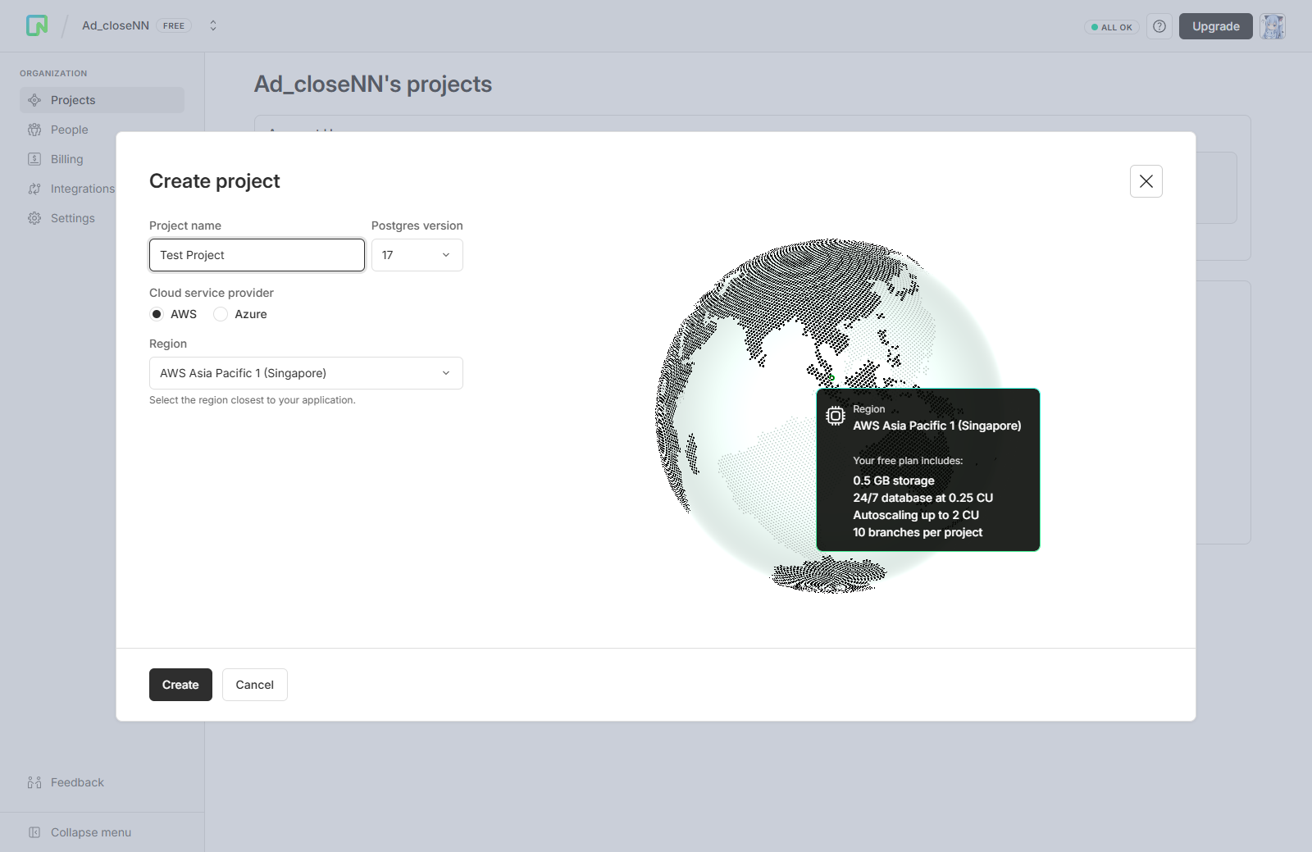The width and height of the screenshot is (1312, 852).
Task: Click "24/7 database at 0.25 CU" text
Action: click(x=923, y=498)
